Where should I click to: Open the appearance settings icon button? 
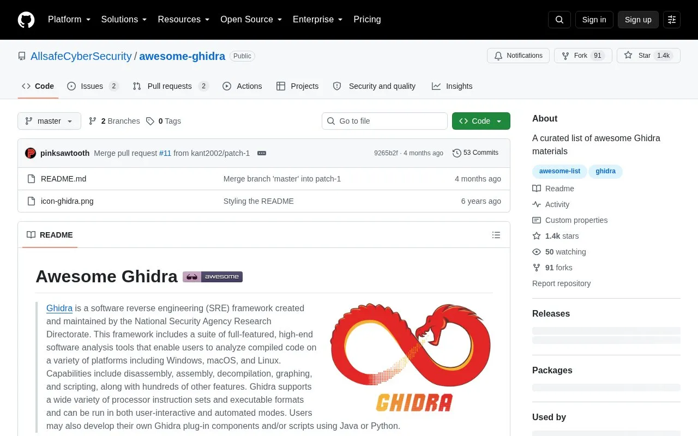tap(672, 20)
